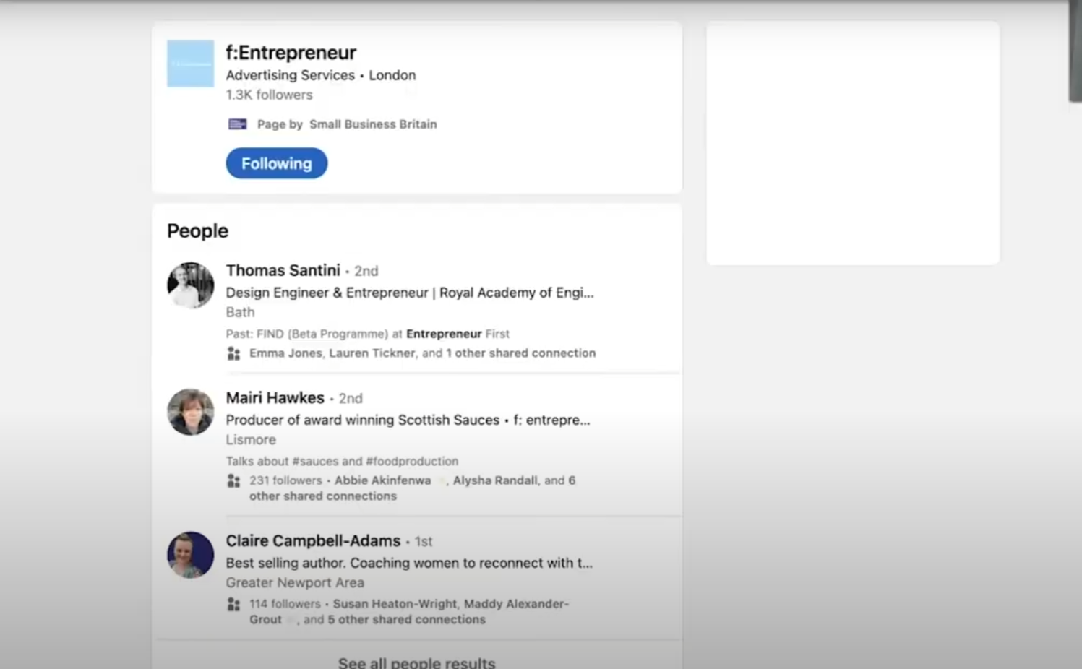The width and height of the screenshot is (1082, 669).
Task: Open Thomas Santini's profile photo
Action: click(190, 285)
